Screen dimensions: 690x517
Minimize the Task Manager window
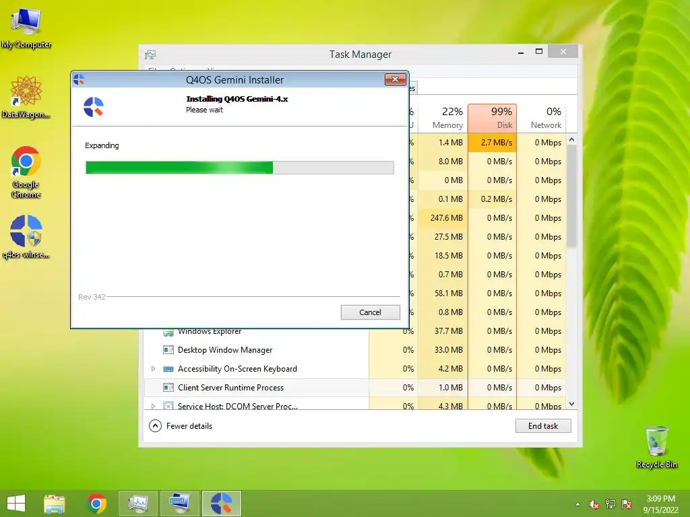(x=521, y=53)
